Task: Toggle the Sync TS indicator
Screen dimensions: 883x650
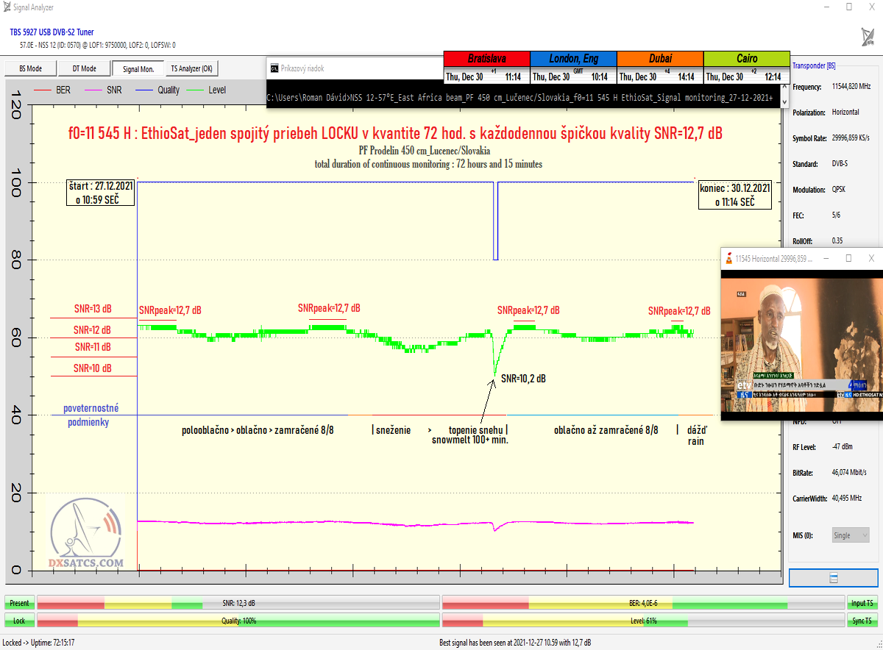Action: coord(862,621)
